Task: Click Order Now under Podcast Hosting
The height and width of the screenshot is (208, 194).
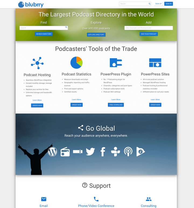Action: tap(37, 105)
